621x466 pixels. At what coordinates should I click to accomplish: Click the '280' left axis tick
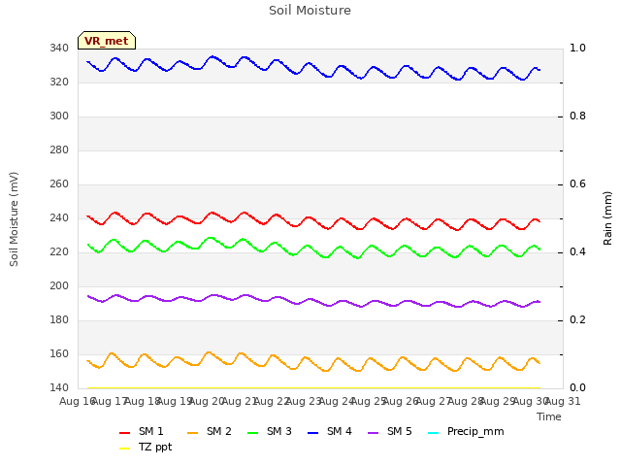click(59, 150)
